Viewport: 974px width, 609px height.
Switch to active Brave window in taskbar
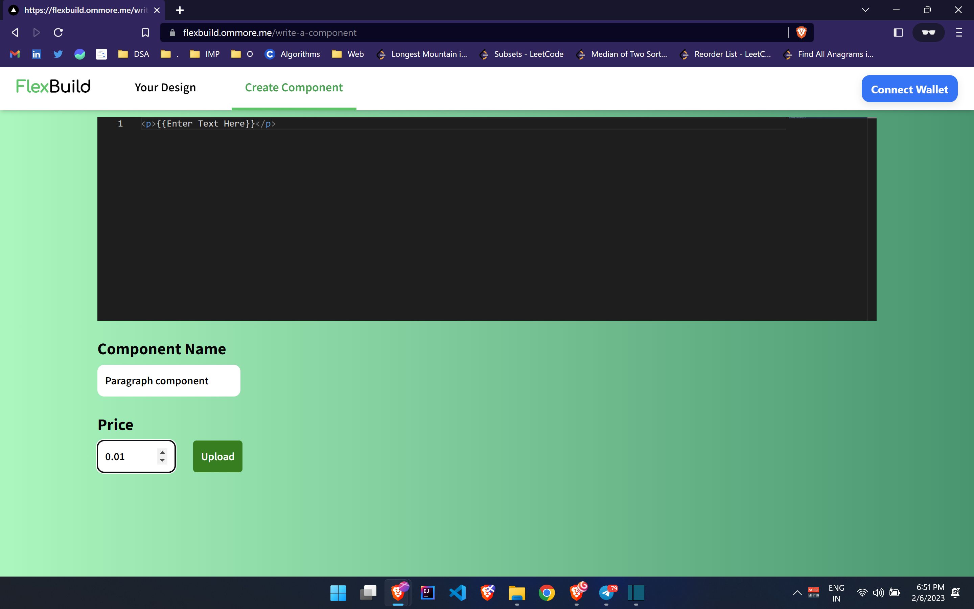tap(398, 593)
